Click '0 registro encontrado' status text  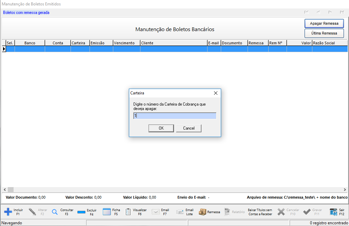point(329,223)
